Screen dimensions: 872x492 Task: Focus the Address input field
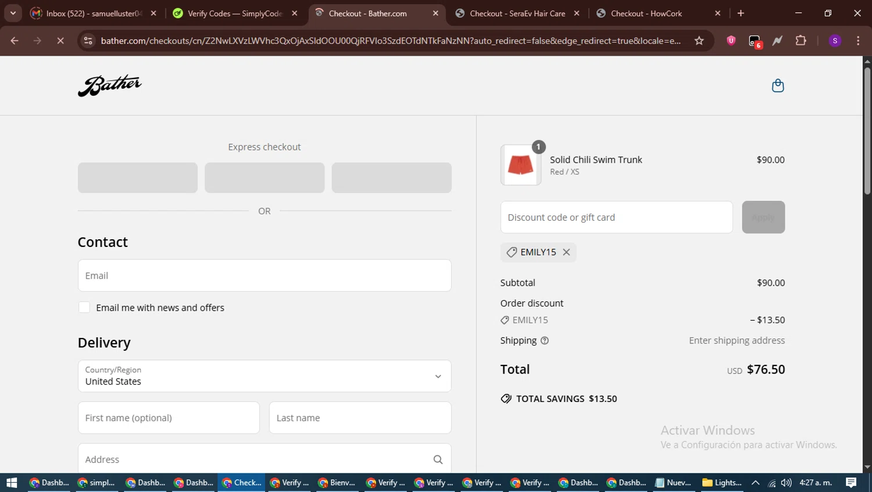pos(265,459)
